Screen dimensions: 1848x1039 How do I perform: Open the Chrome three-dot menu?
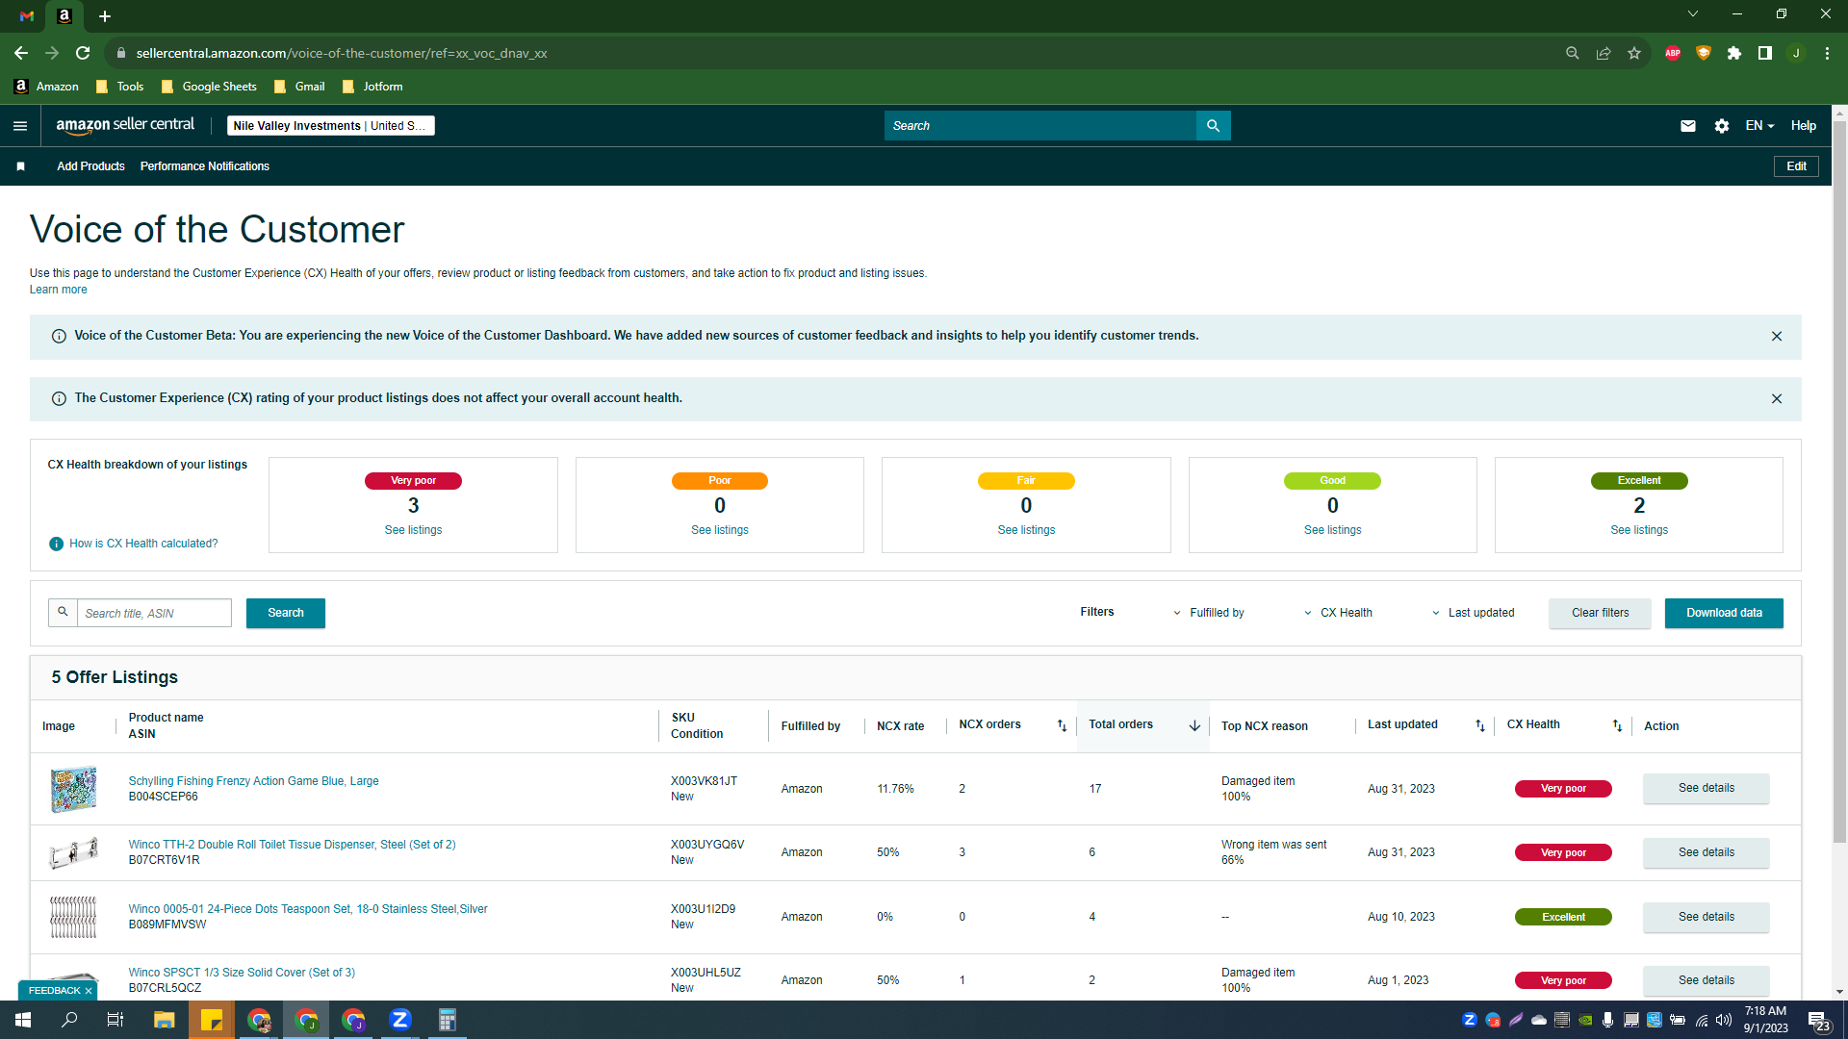point(1827,53)
